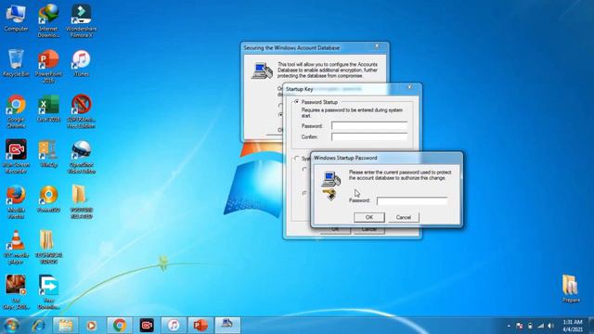Select the screen recorder desktop shortcut

pos(16,157)
